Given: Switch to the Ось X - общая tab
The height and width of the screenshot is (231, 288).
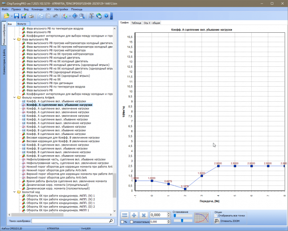Looking at the screenshot, I should coord(152,23).
